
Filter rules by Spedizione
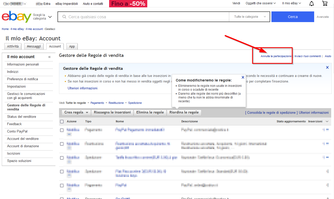[135, 103]
